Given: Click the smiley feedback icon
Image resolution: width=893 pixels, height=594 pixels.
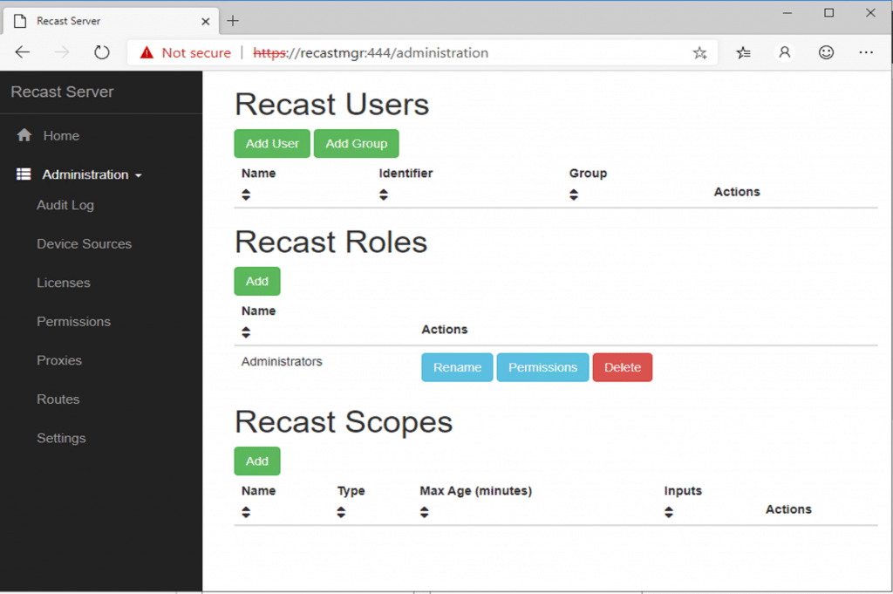Looking at the screenshot, I should pos(826,52).
